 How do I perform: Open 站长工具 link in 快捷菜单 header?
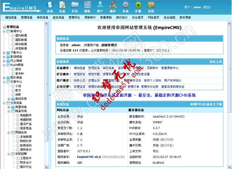point(216,62)
